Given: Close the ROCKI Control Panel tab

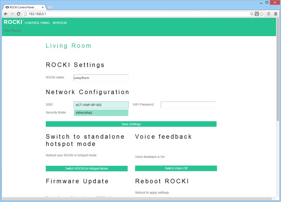Looking at the screenshot, I should tap(43, 7).
